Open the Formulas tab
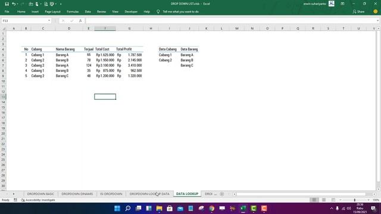The image size is (381, 214). pos(73,12)
